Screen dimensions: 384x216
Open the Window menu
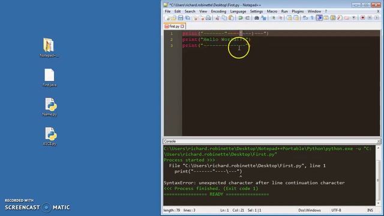[314, 11]
